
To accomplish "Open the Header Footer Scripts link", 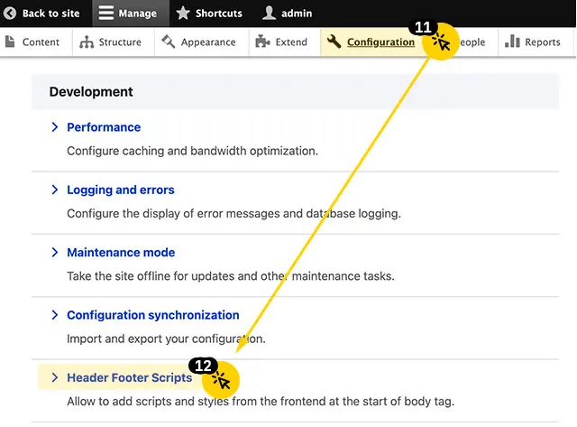I will 129,378.
